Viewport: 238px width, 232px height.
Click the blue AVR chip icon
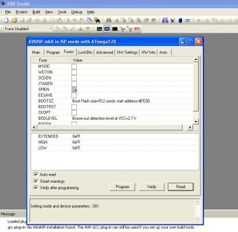pyautogui.click(x=180, y=20)
